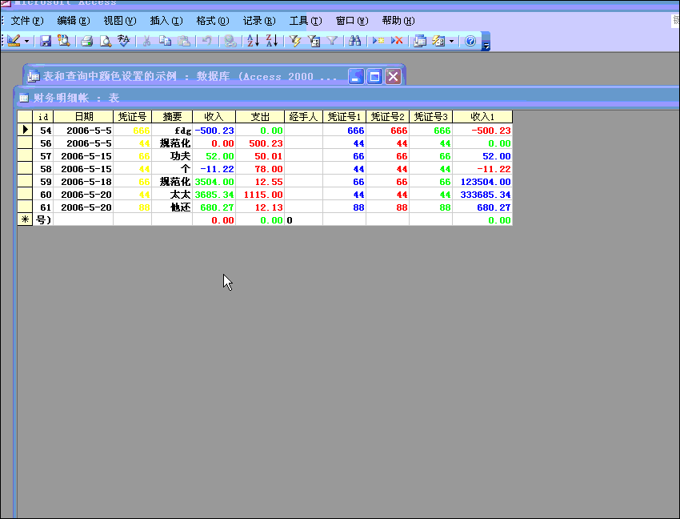Viewport: 680px width, 519px height.
Task: Click the 收入1 cell 333685.34
Action: [482, 195]
